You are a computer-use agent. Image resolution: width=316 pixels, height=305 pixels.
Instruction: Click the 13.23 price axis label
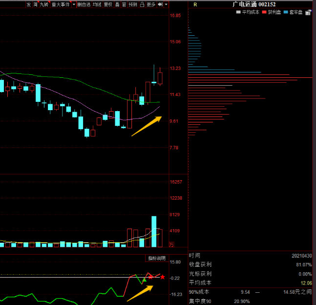(175, 68)
